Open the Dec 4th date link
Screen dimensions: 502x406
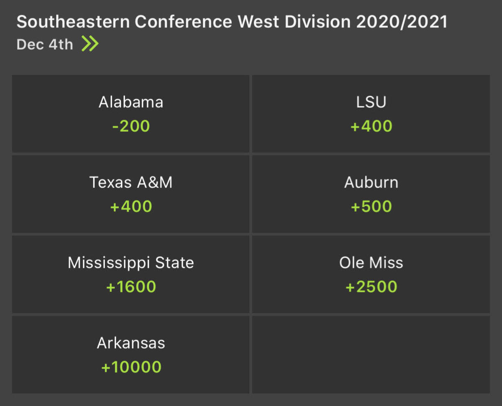(44, 44)
